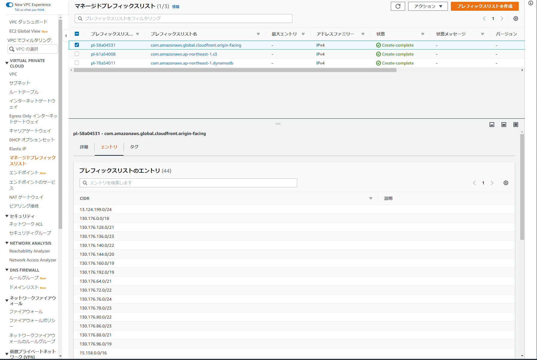Collapse the DNS FIREWALL section
Screen dimensions: 537x360
click(7, 270)
